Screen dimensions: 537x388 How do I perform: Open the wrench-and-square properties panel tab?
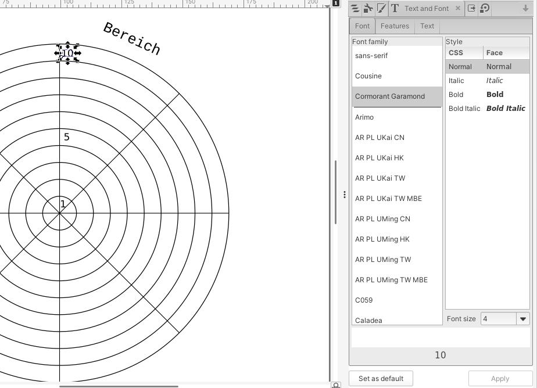tap(368, 8)
